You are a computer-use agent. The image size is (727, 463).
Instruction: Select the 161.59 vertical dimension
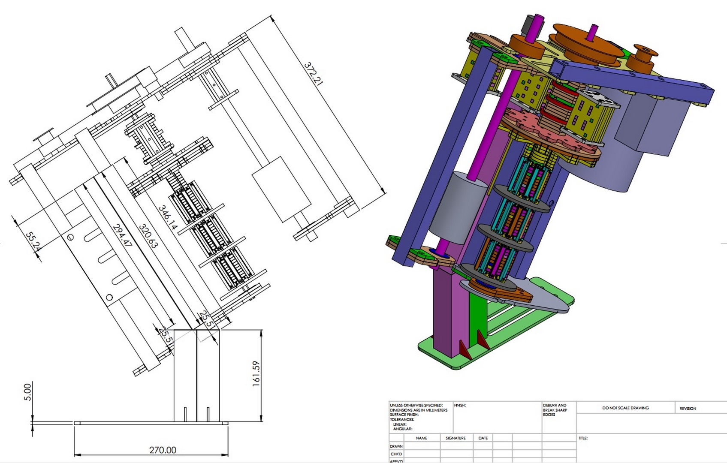pos(256,373)
